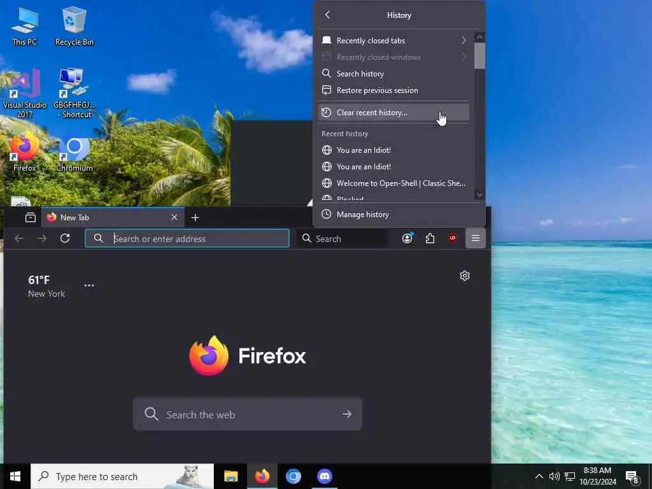The image size is (652, 489).
Task: Open a new tab with plus button
Action: pos(195,218)
